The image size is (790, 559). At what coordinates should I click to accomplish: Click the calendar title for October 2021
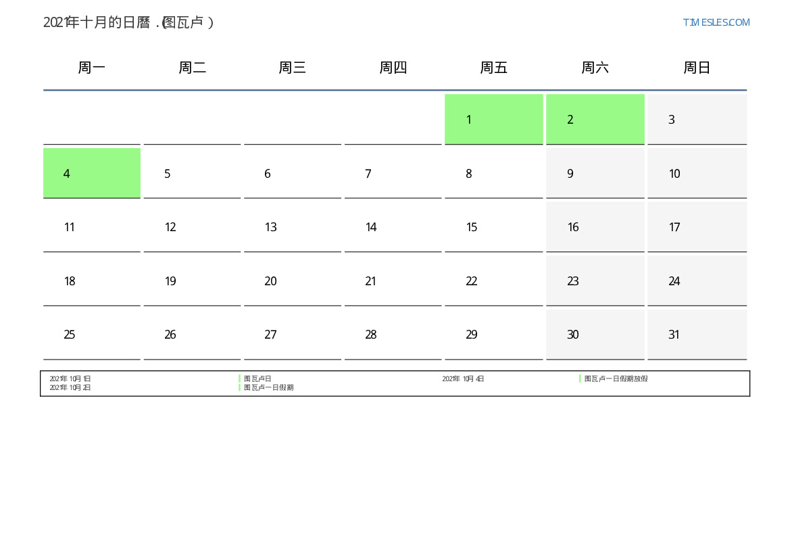[x=128, y=22]
